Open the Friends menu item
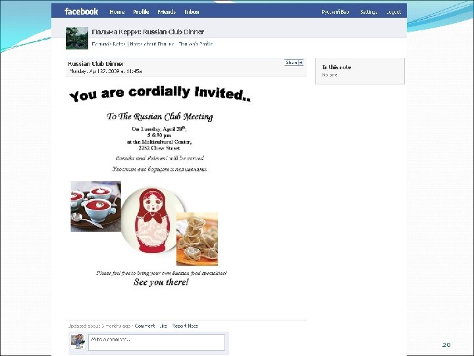Viewport: 474px width, 356px height. coord(167,12)
